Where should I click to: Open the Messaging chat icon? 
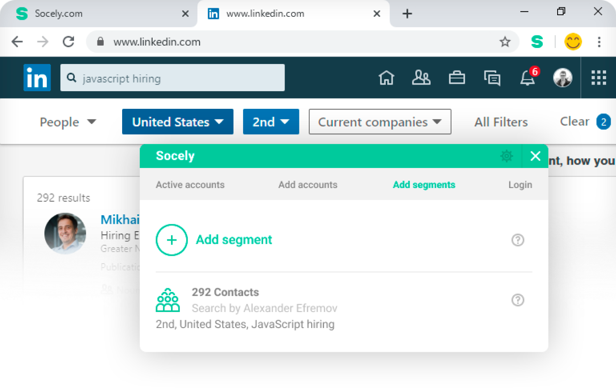pos(492,78)
